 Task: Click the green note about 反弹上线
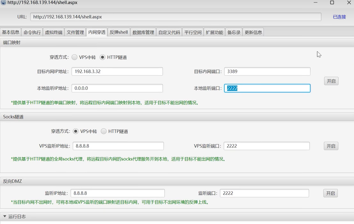click(110, 202)
